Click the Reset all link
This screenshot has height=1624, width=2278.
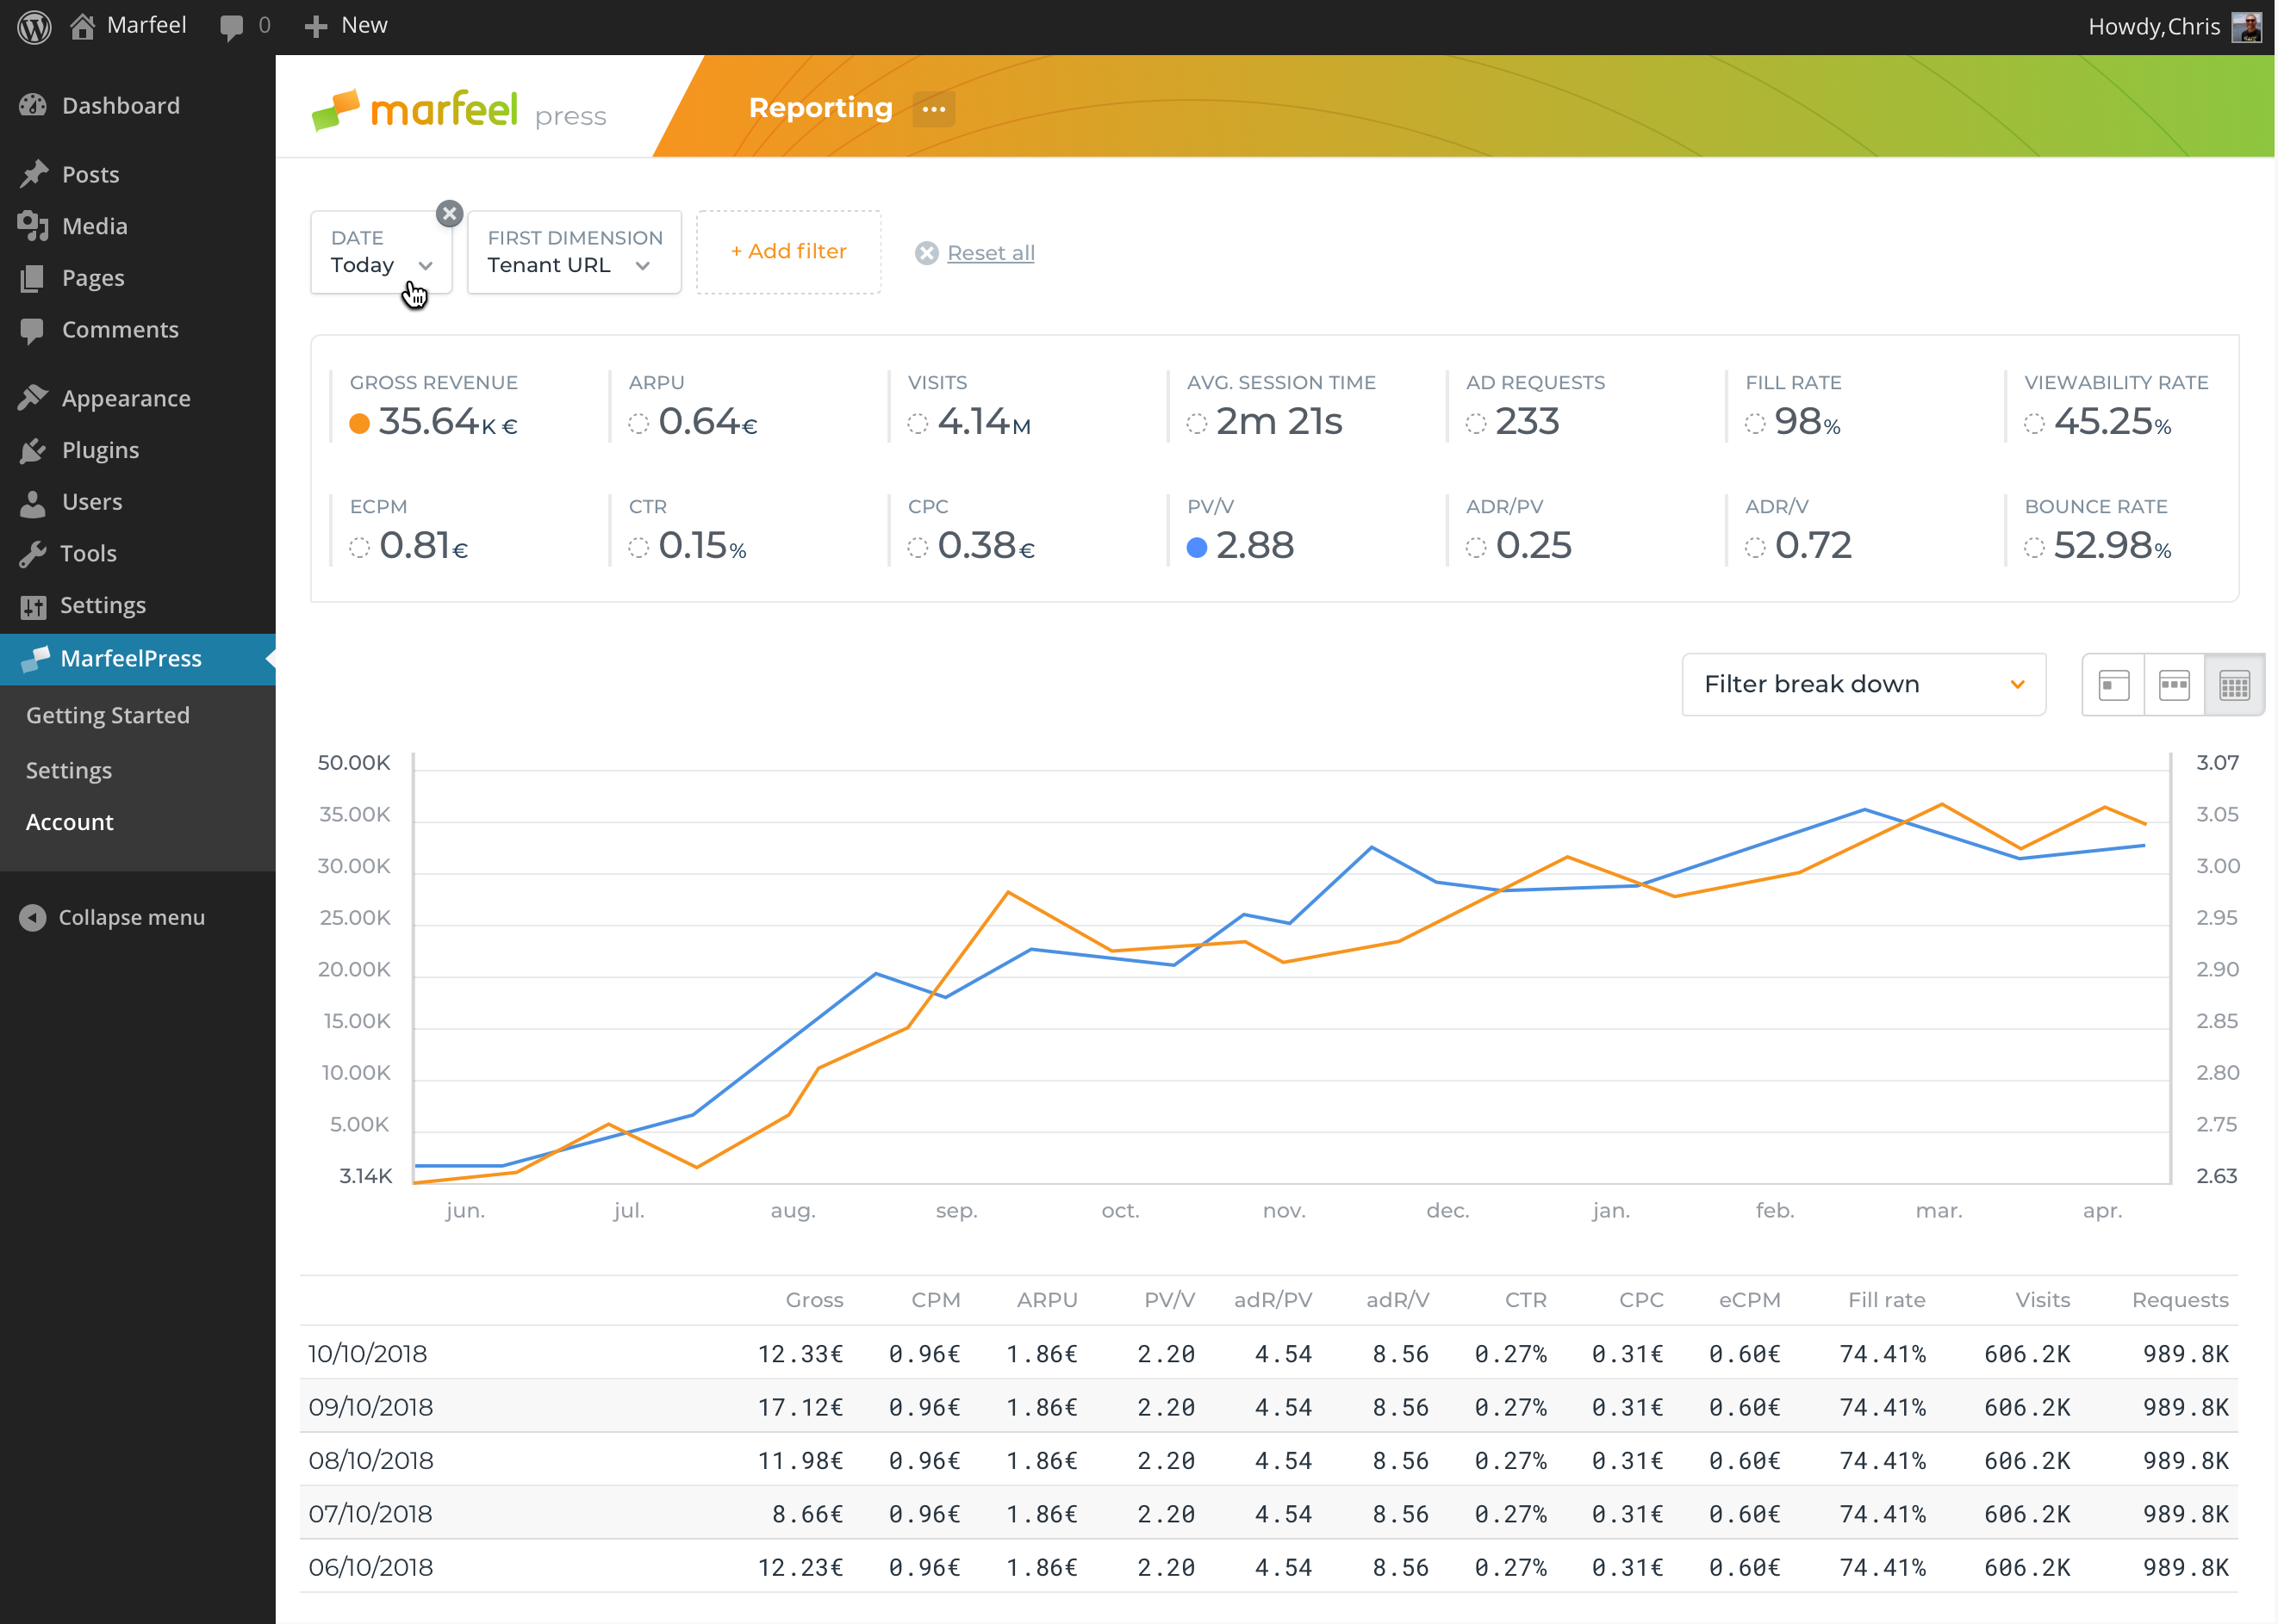(989, 253)
